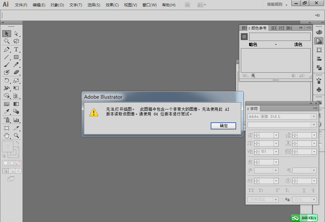Select the Gradient tool
This screenshot has height=222, width=325.
point(16,104)
